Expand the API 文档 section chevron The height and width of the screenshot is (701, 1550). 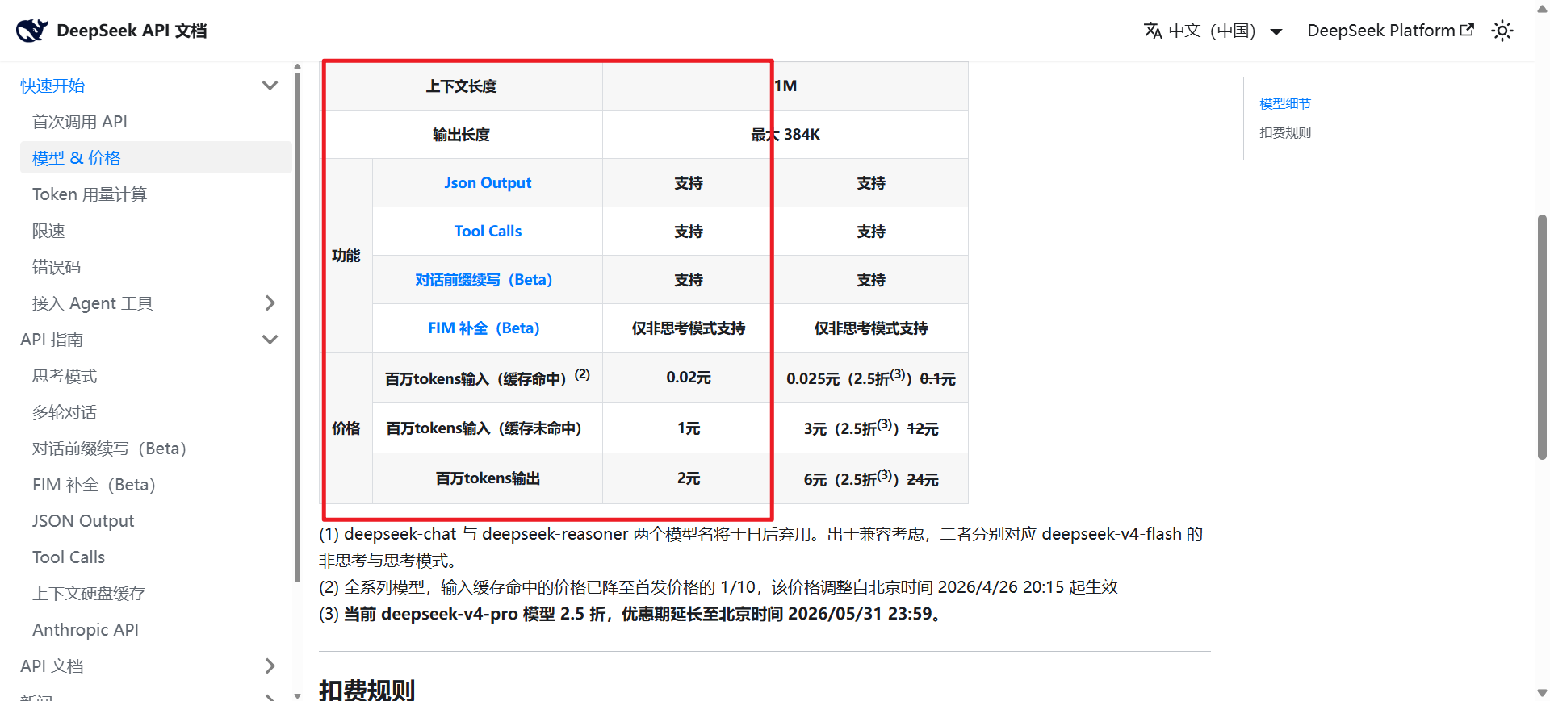[270, 666]
